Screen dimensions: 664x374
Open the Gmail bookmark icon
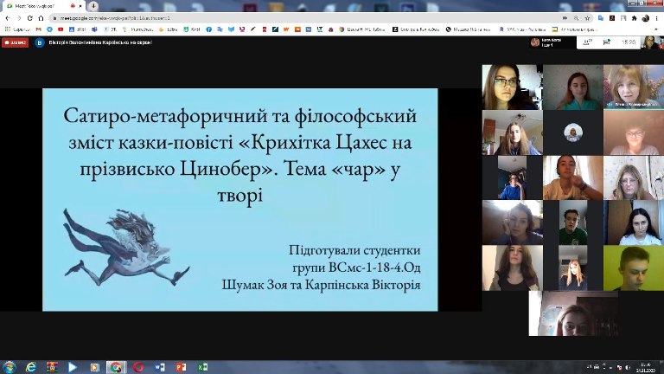[39, 29]
